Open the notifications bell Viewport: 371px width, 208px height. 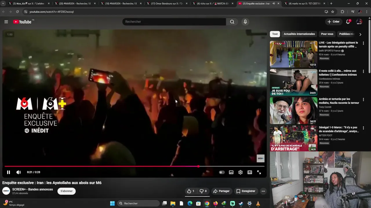tap(348, 22)
